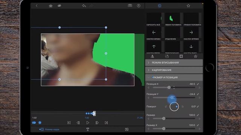Select the bottom-right corner handle of frame
This screenshot has height=135, width=241.
106,79
